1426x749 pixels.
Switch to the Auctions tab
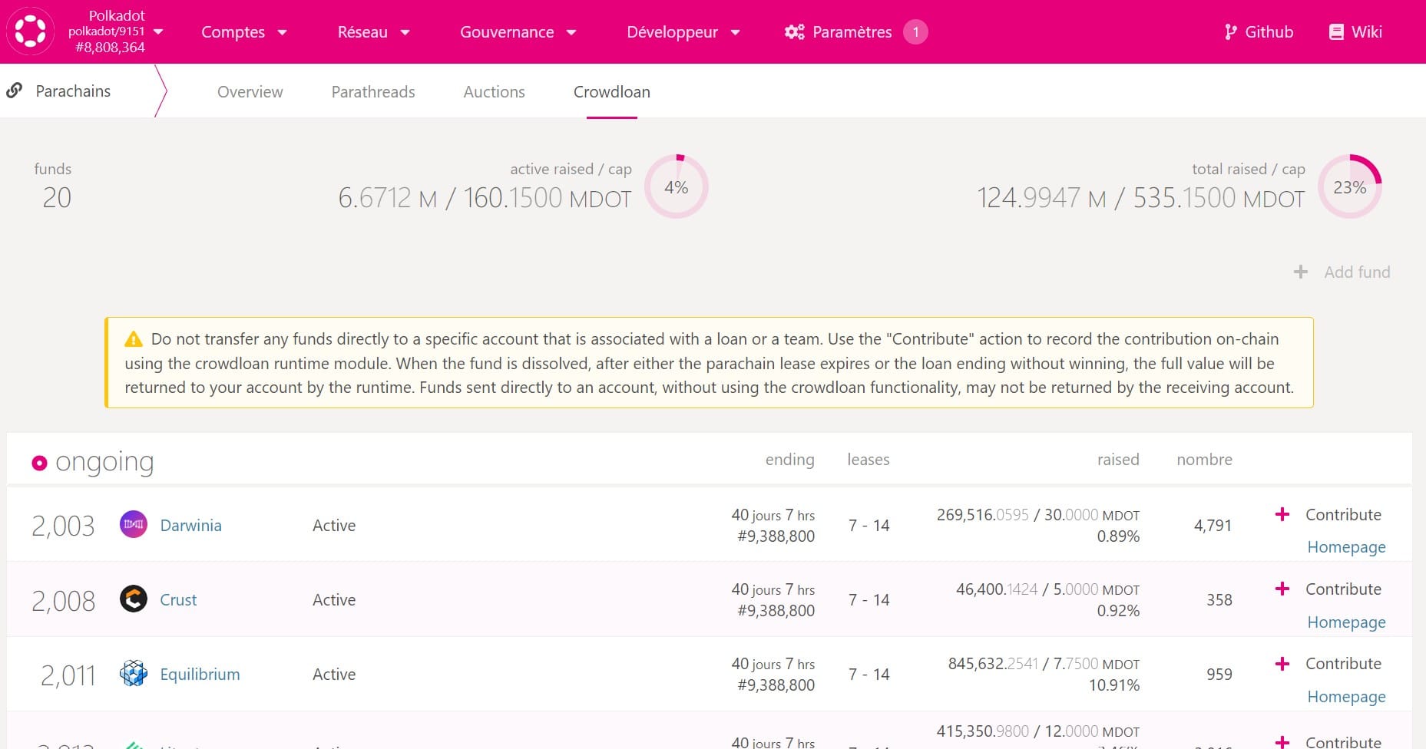coord(494,92)
